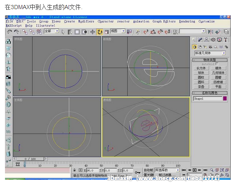Open the Layer Manager icon
Viewport: 236px width, 186px height.
[226, 32]
